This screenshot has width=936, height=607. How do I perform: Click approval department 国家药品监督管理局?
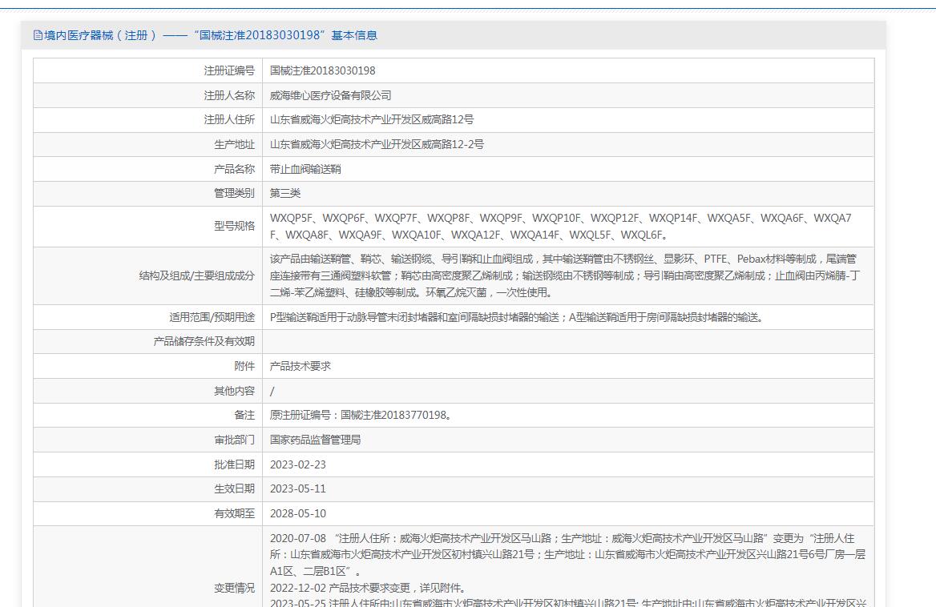315,440
